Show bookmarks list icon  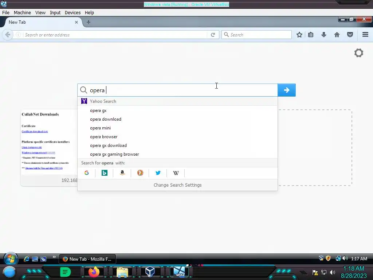coord(311,35)
